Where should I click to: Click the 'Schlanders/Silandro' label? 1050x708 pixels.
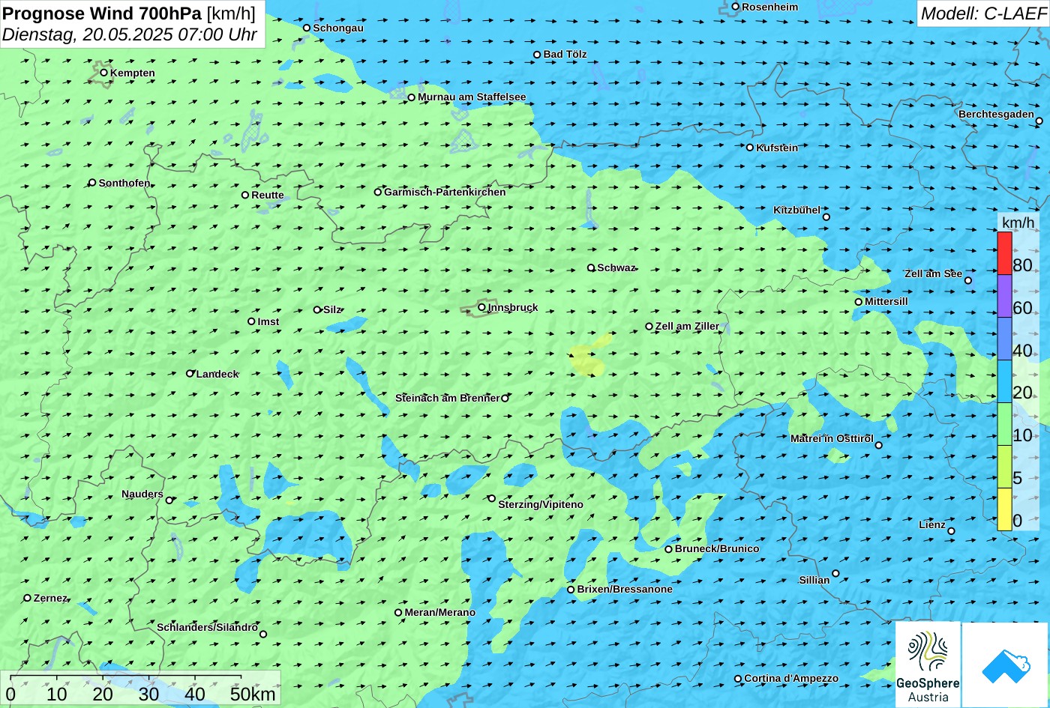coord(207,628)
